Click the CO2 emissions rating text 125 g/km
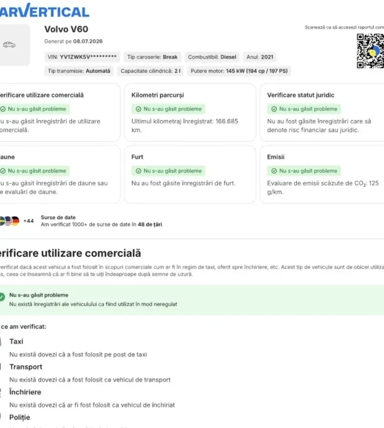 coord(323,187)
